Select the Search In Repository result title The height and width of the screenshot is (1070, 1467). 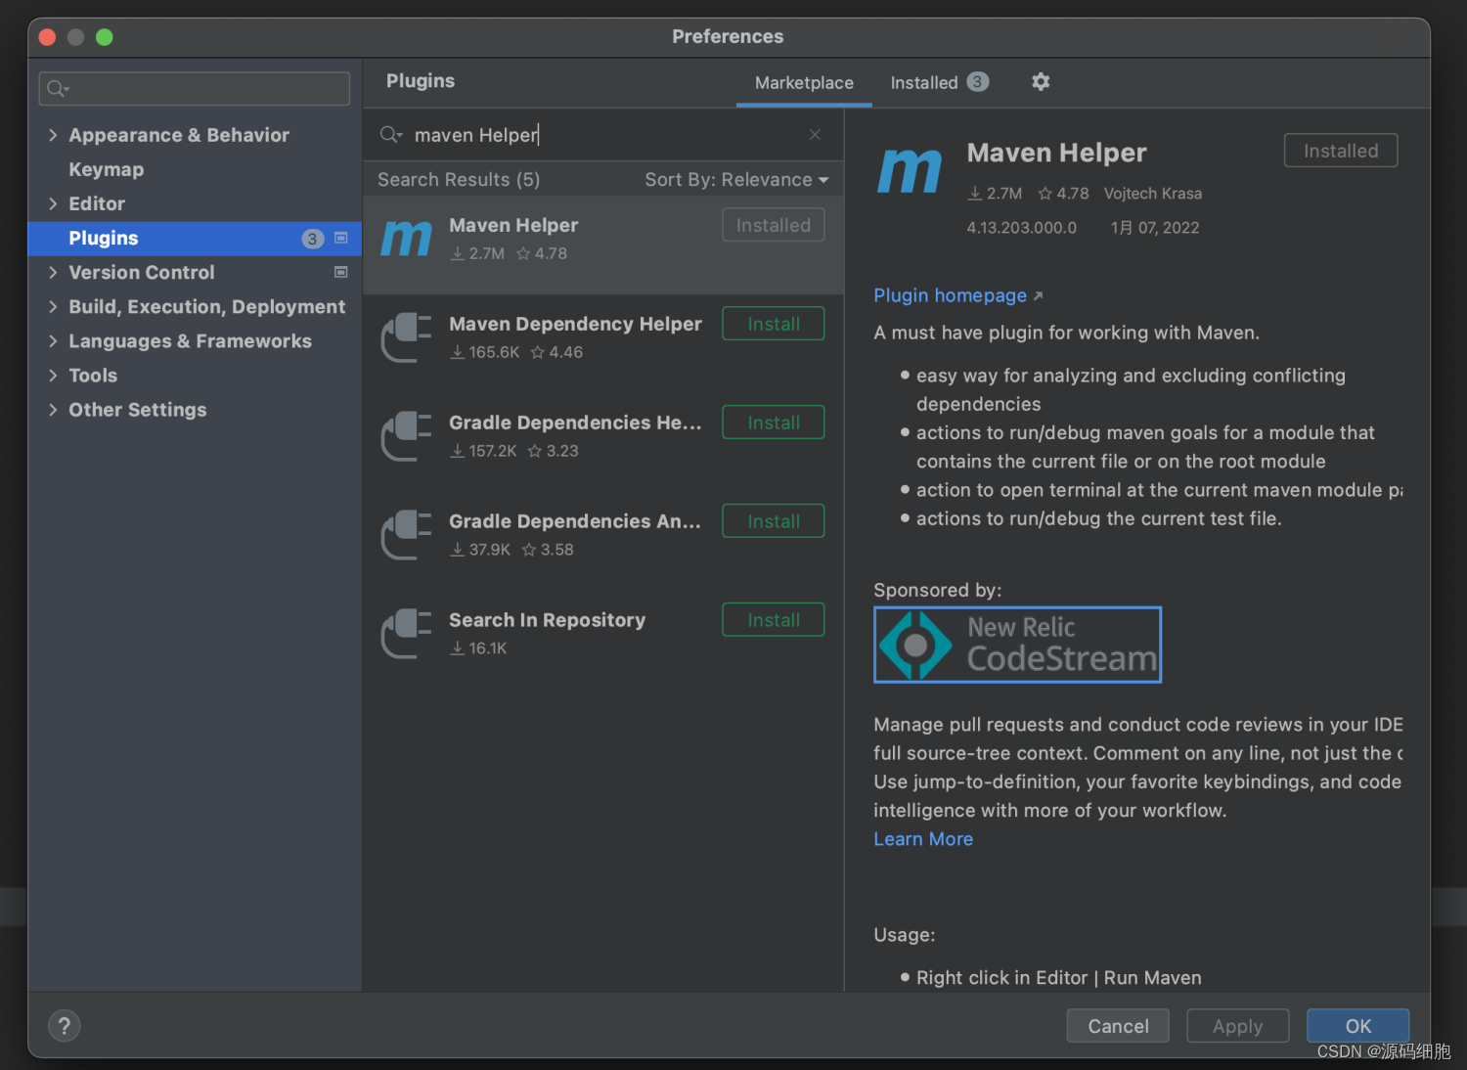tap(547, 620)
